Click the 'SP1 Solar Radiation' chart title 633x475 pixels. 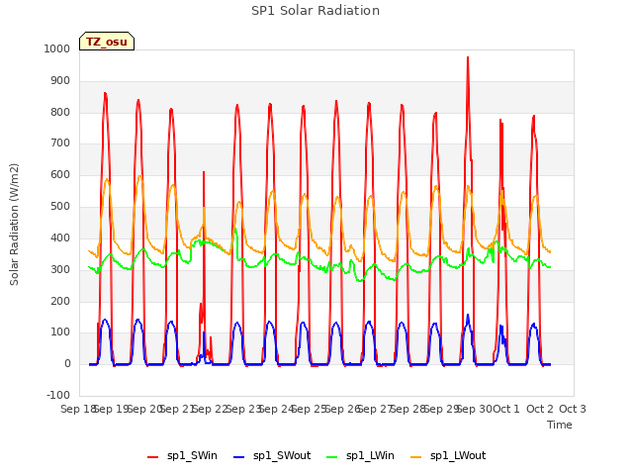pos(316,11)
